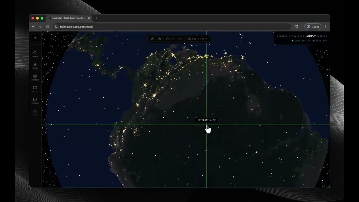
Task: Go forward in the browser
Action: point(40,27)
